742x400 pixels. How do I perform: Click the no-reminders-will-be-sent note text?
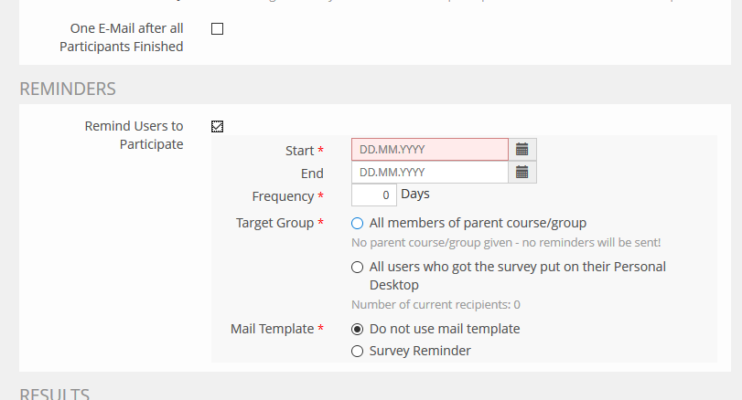pos(506,243)
